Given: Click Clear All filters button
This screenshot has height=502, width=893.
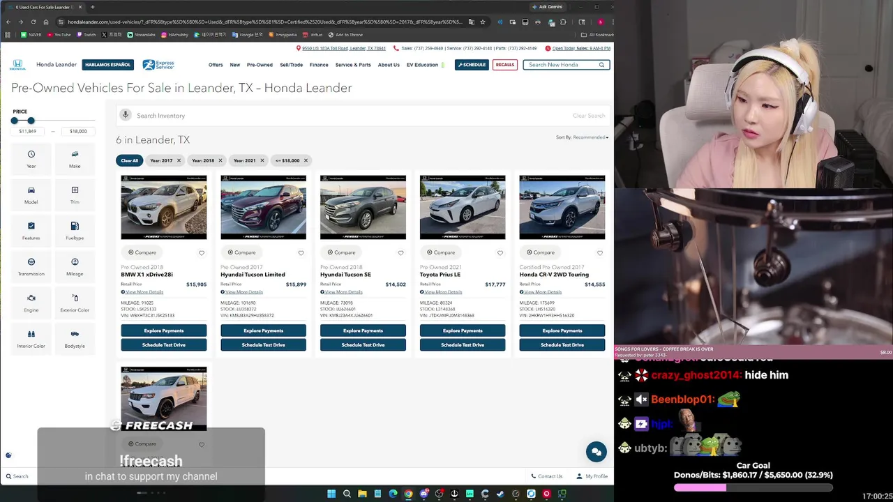Looking at the screenshot, I should [x=130, y=160].
